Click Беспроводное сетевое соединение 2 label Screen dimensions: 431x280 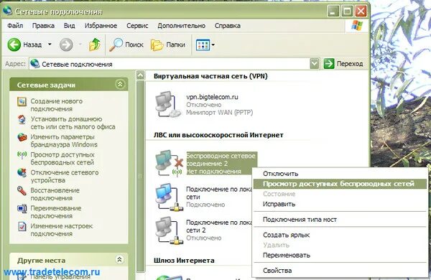221,159
